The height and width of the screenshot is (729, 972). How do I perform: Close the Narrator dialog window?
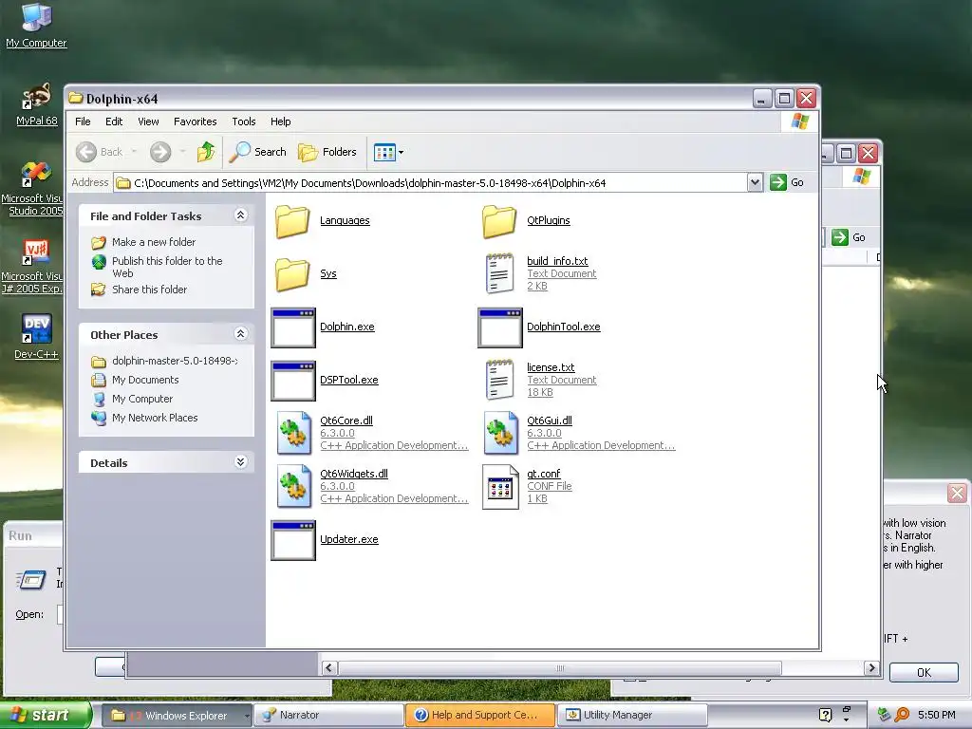(957, 494)
